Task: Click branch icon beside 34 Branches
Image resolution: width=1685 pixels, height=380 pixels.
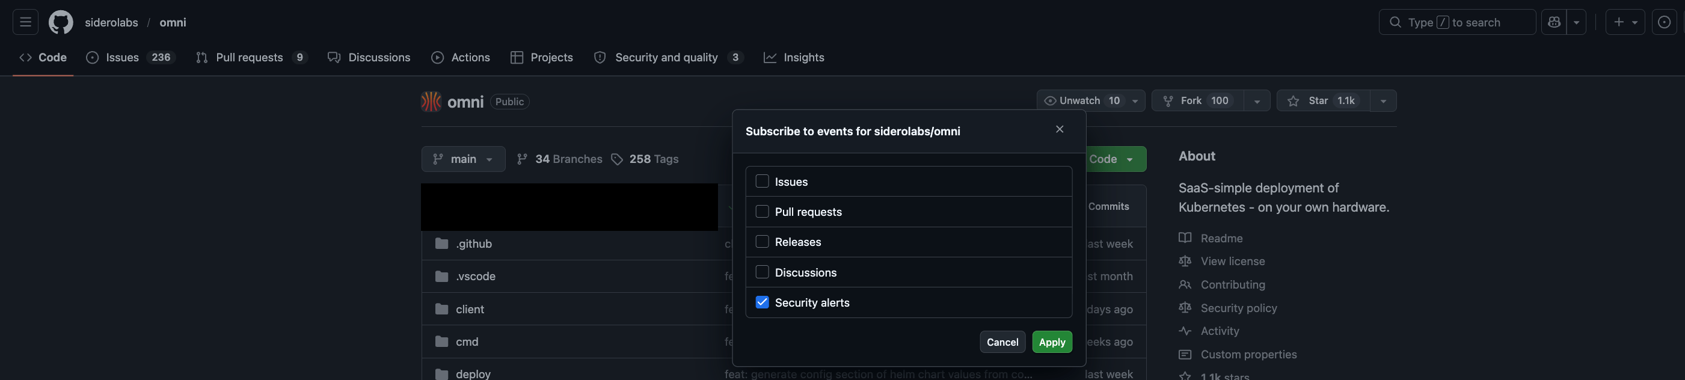Action: coord(521,159)
